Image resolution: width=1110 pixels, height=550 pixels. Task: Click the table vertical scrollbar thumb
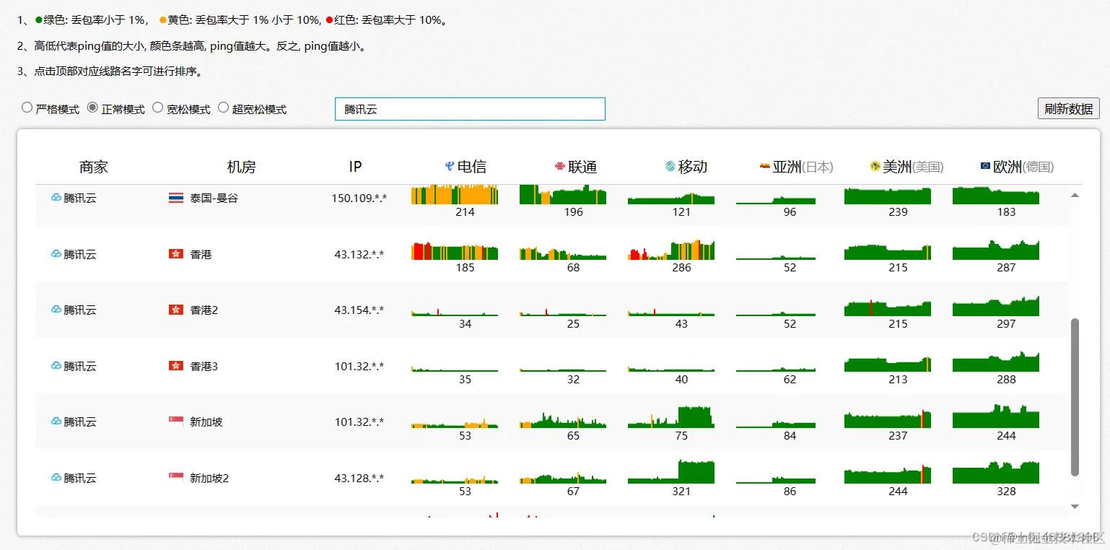point(1075,397)
